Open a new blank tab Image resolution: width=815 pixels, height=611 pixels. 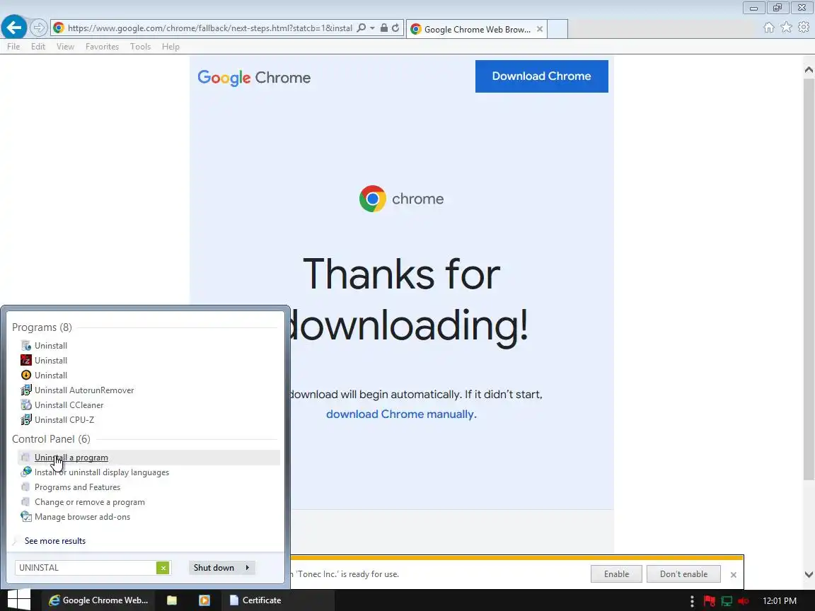point(557,29)
